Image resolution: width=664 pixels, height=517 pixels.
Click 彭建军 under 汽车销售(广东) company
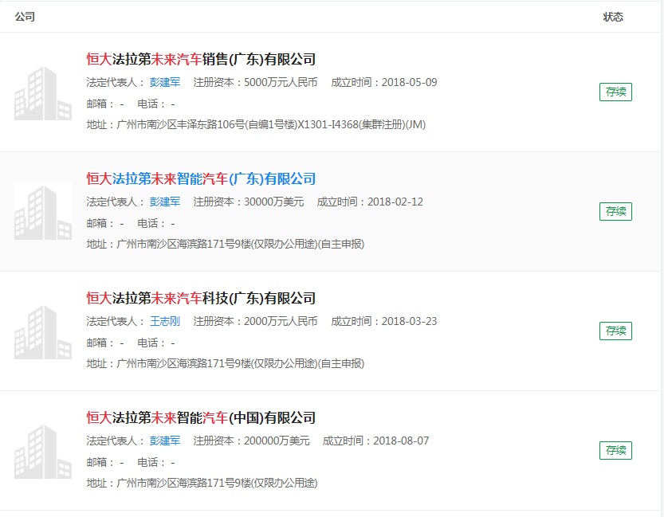[x=165, y=82]
